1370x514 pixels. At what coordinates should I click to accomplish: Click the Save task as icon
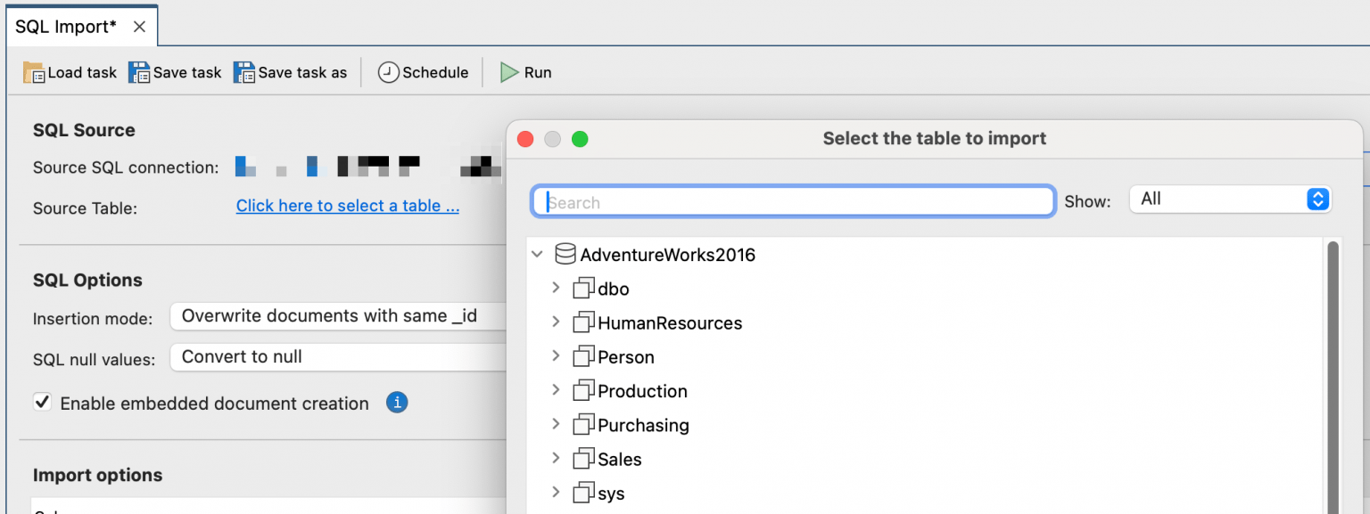pos(244,73)
